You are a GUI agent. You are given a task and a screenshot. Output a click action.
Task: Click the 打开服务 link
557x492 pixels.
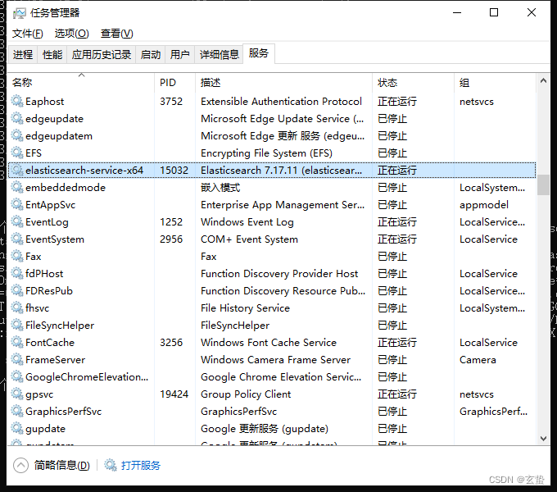pyautogui.click(x=141, y=465)
